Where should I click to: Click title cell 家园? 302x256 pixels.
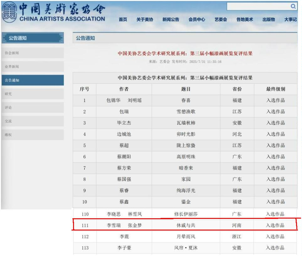click(x=186, y=179)
